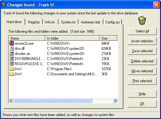Select the divxdec.ax file name
The width and height of the screenshot is (161, 119).
pyautogui.click(x=22, y=54)
